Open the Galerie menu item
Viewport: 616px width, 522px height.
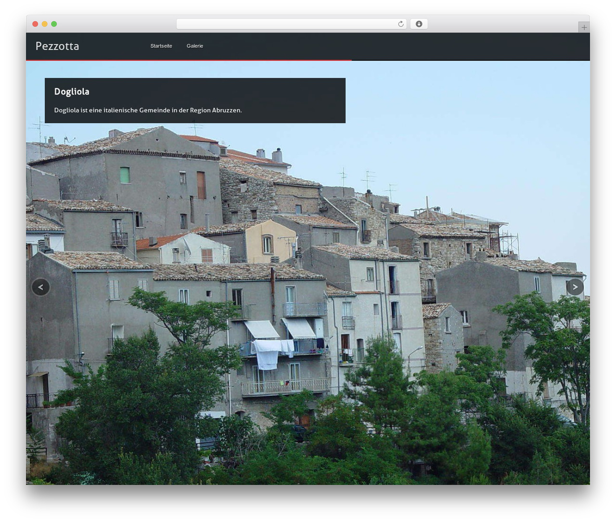(195, 46)
